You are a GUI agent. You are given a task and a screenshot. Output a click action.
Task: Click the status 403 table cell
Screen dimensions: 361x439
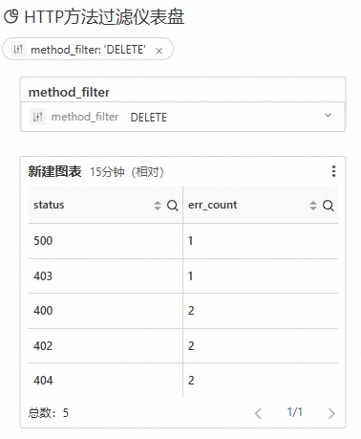pos(106,275)
